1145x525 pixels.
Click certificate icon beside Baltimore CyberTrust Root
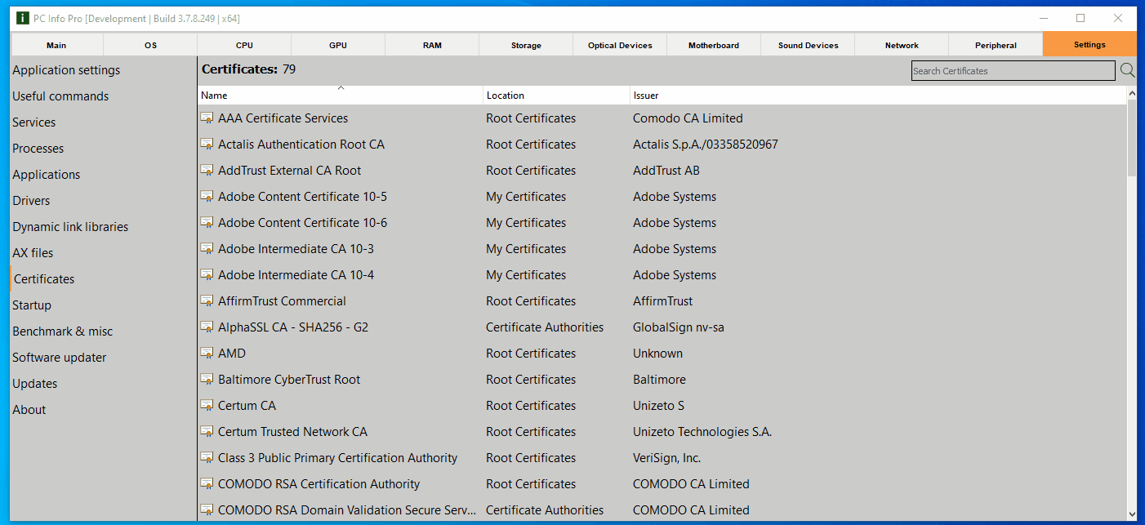(x=207, y=380)
